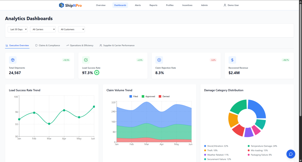Click the Load Success Rate checkmark icon
Screen dimensions: 302x162
[86, 60]
